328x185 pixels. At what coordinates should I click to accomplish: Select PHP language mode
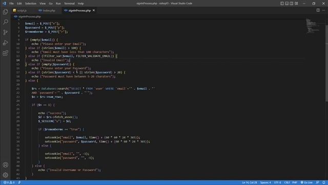pos(295,182)
